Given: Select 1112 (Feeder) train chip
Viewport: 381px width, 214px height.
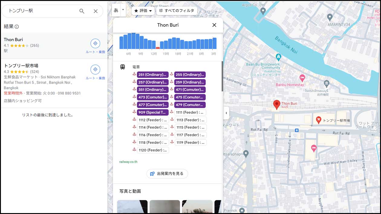Looking at the screenshot, I should click(x=153, y=120).
